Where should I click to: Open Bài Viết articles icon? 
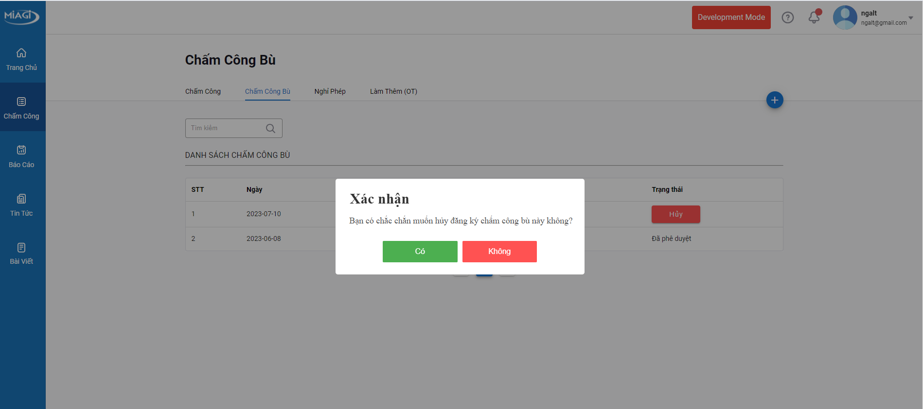coord(21,248)
